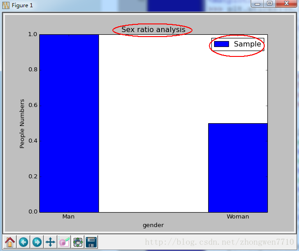299x251 pixels.
Task: Click the 0.8 y-axis tick label
Action: pos(33,70)
